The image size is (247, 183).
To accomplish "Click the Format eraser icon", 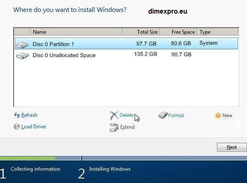I will tap(163, 115).
